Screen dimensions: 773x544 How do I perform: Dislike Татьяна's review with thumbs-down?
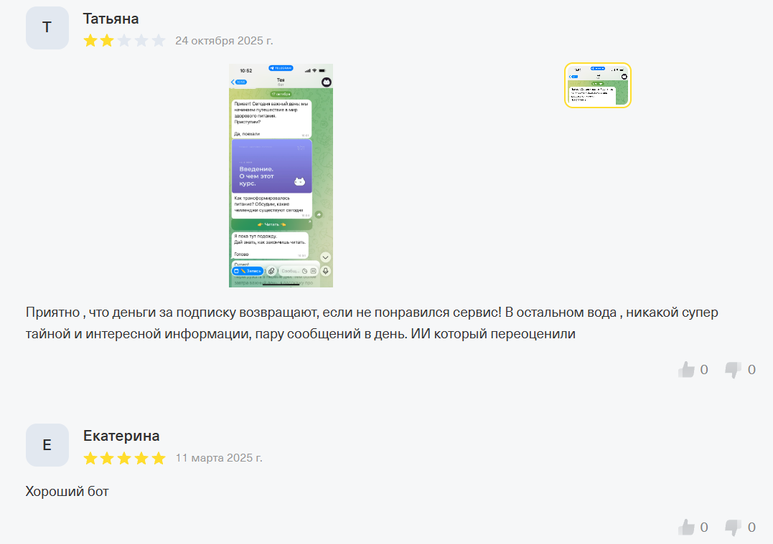pos(733,370)
